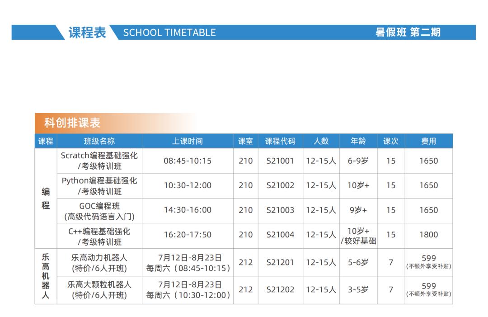488x317 pixels.
Task: Click the 班级名称 column header
Action: click(x=99, y=141)
